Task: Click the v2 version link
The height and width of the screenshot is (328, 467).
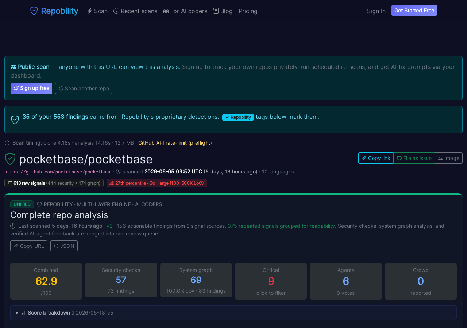Action: pos(109,226)
